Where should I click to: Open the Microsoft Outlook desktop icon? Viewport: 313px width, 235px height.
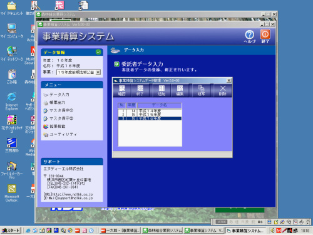click(x=12, y=193)
